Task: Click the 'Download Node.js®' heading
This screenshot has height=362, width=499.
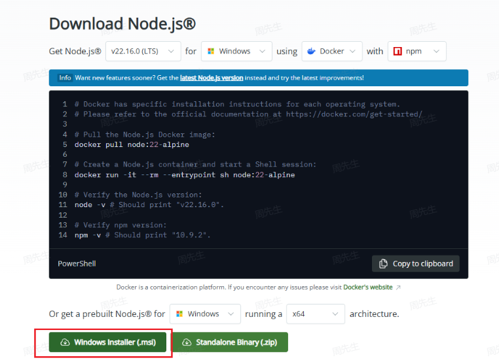Action: [122, 24]
